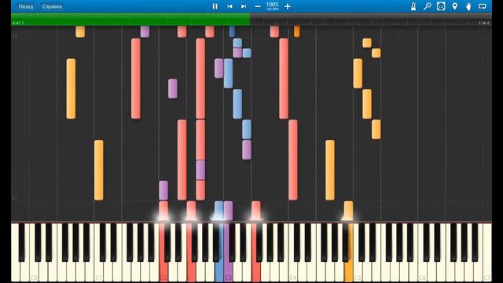Screen dimensions: 503x283
Task: Skip back with the previous button
Action: coord(229,6)
